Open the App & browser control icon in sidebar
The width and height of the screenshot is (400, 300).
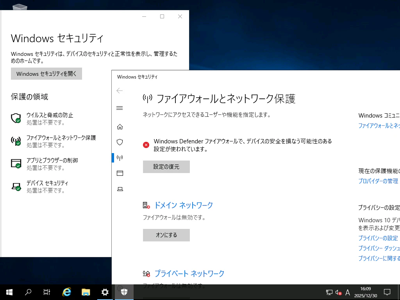pos(120,173)
